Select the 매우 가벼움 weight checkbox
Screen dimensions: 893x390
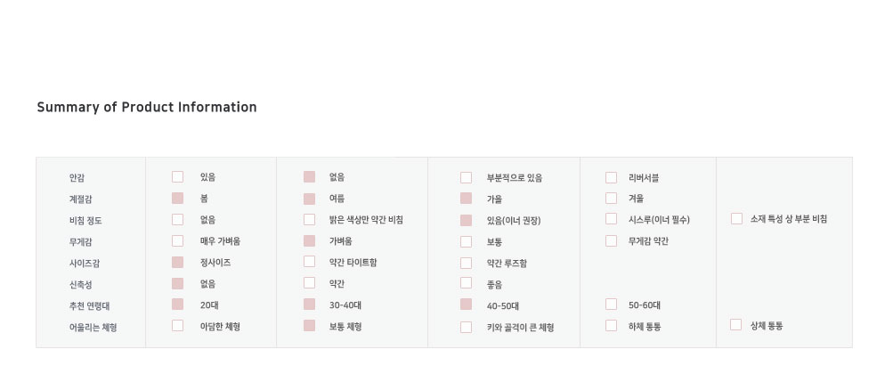178,240
